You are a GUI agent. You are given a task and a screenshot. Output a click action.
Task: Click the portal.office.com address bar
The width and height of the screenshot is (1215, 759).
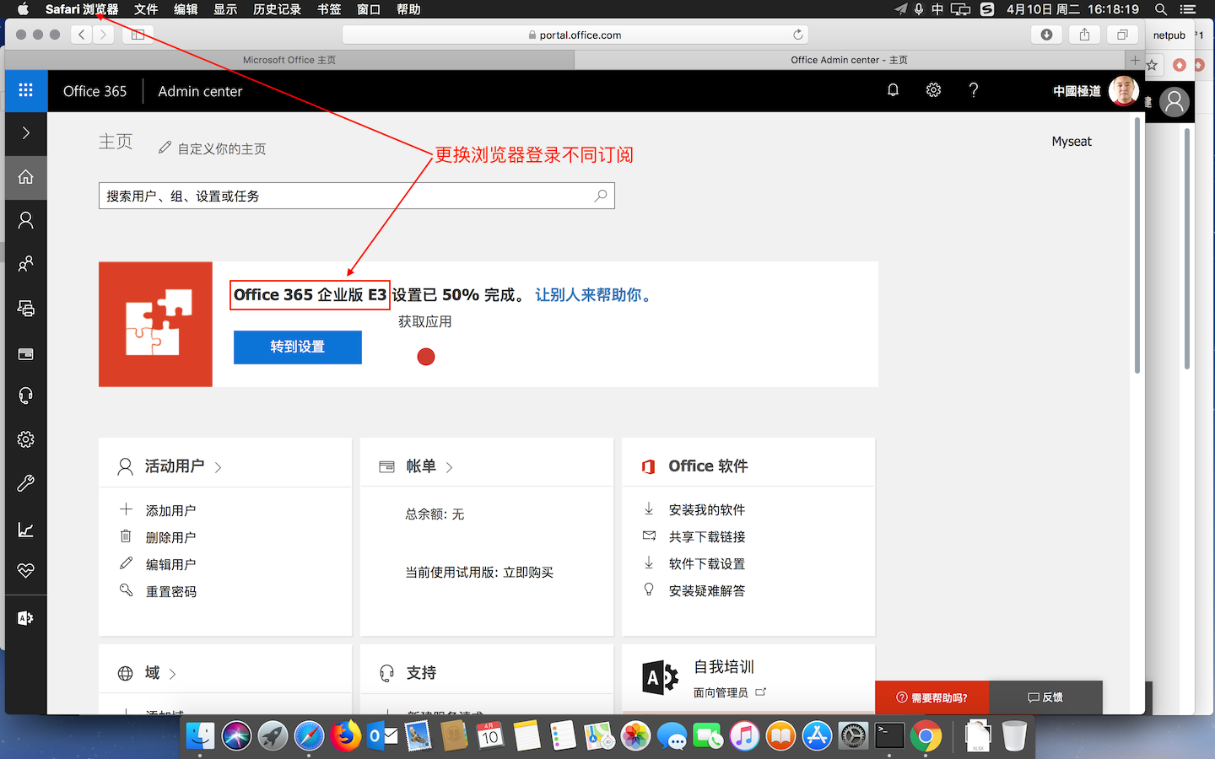pos(575,35)
